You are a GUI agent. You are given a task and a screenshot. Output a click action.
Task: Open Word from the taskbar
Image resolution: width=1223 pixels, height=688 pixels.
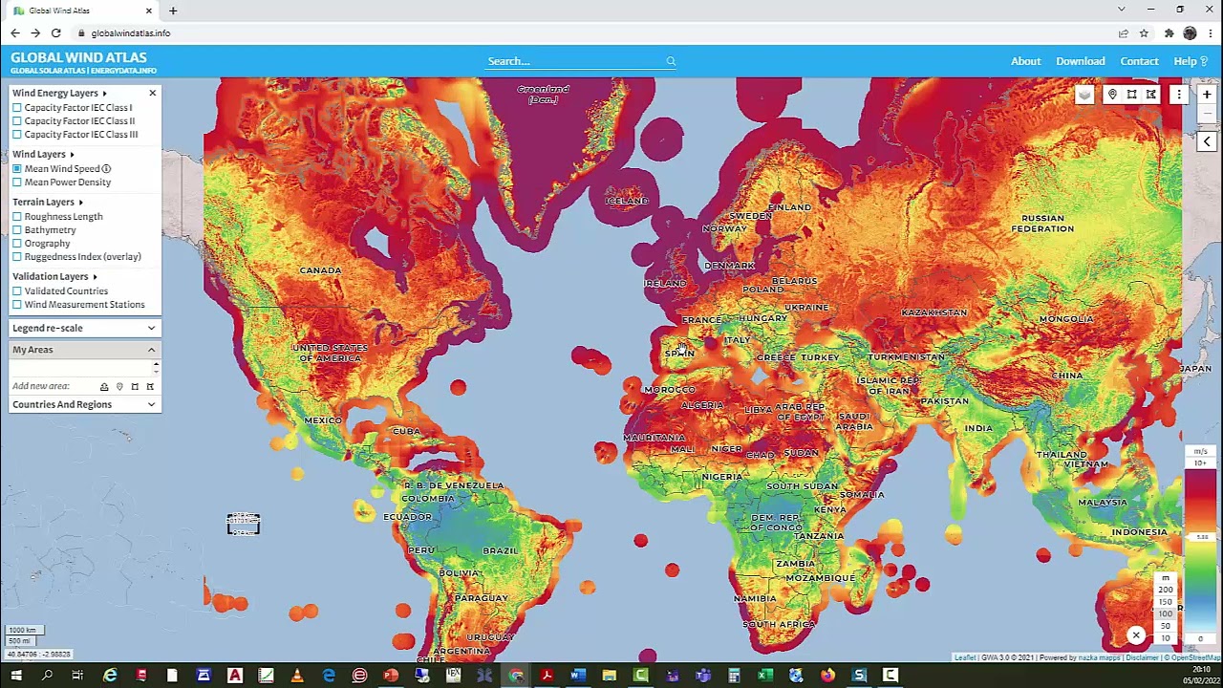click(x=578, y=676)
